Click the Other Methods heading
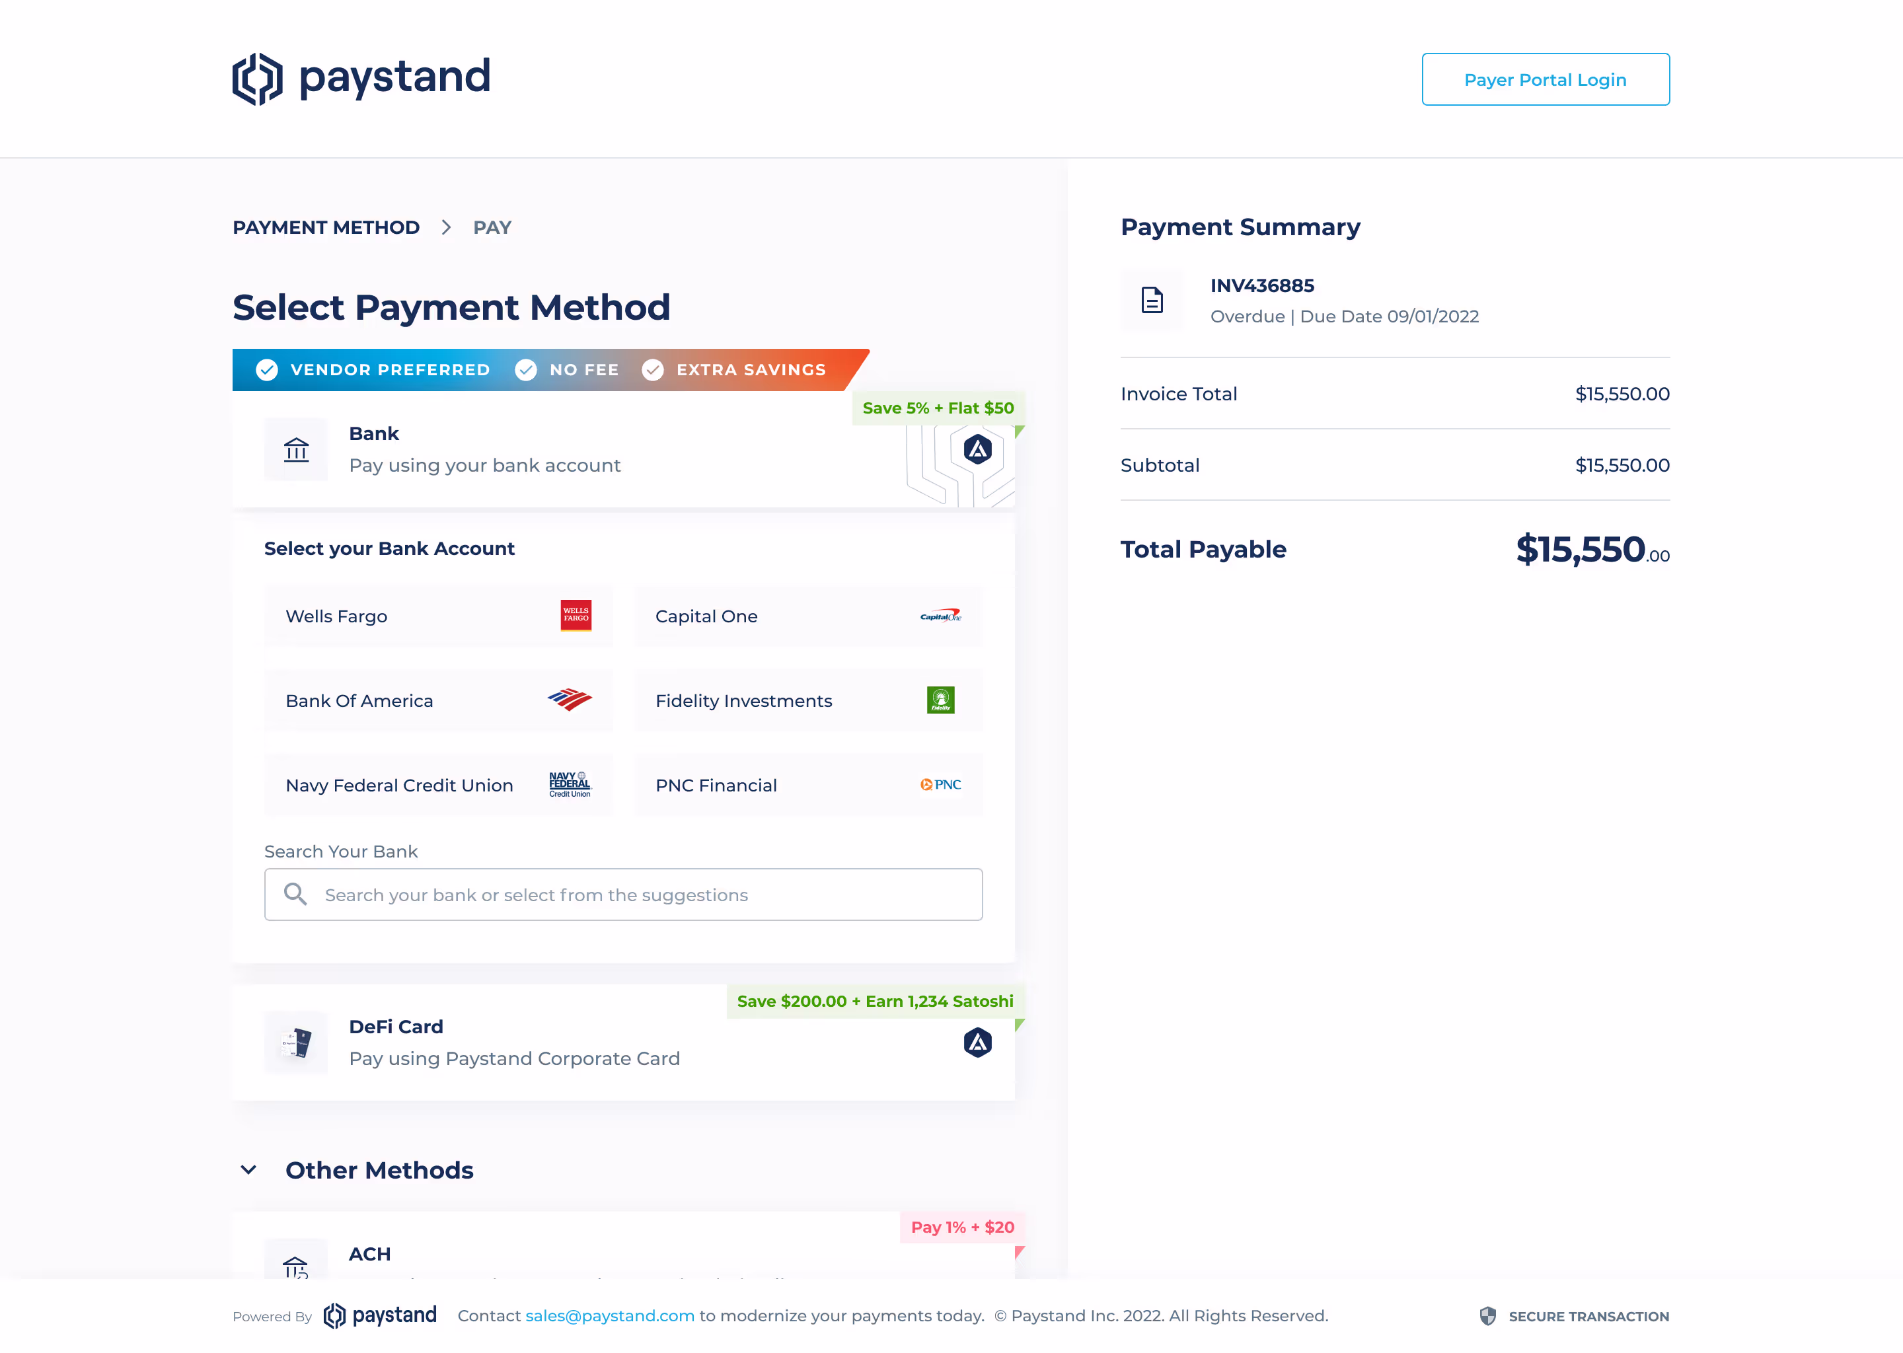 point(379,1171)
